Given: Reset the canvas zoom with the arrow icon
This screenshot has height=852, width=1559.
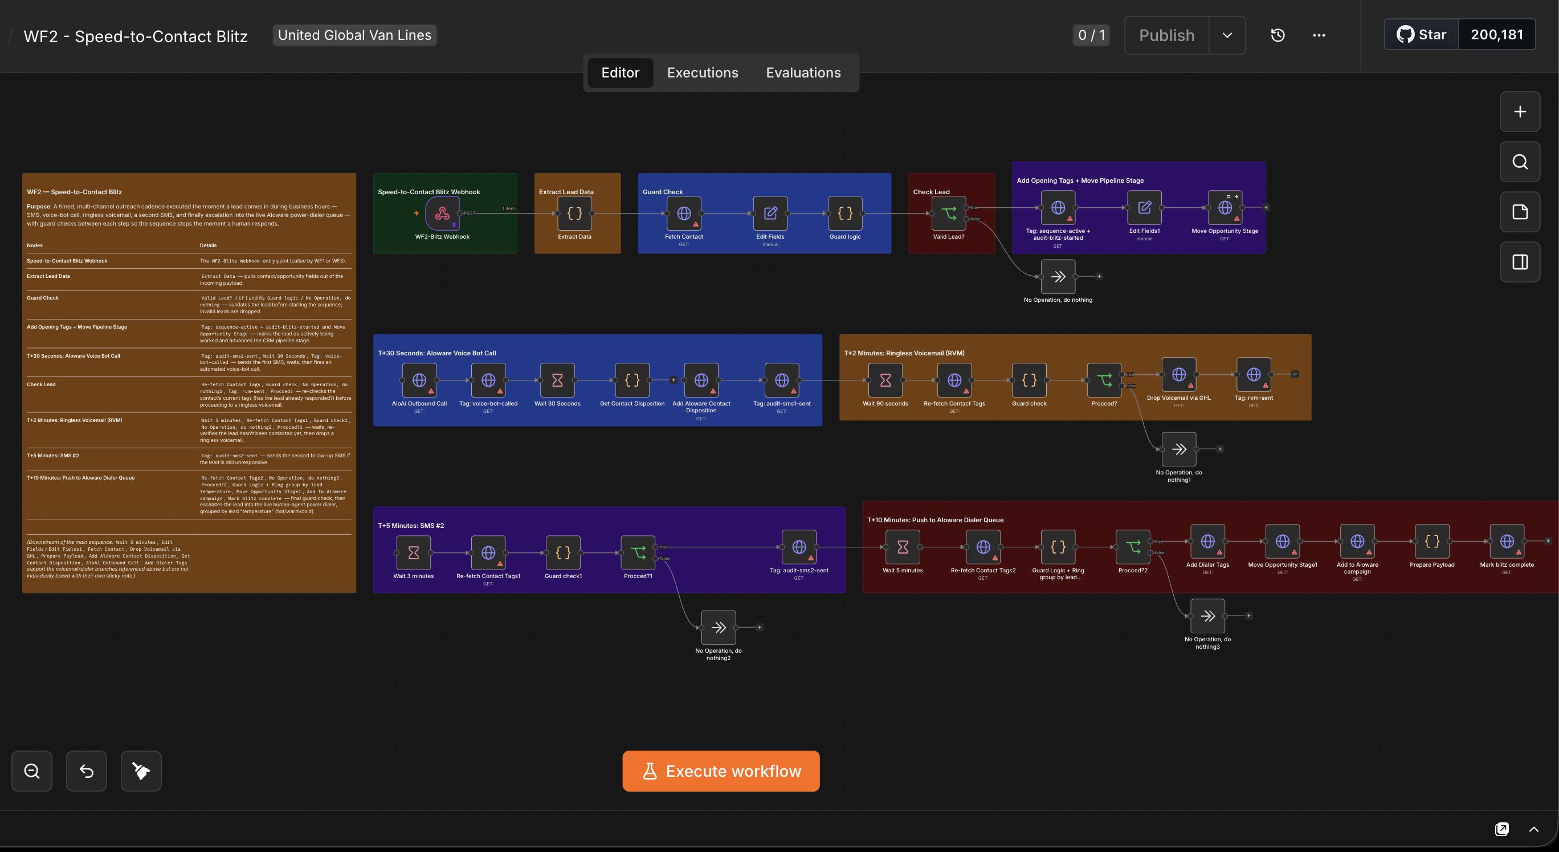Looking at the screenshot, I should point(87,771).
